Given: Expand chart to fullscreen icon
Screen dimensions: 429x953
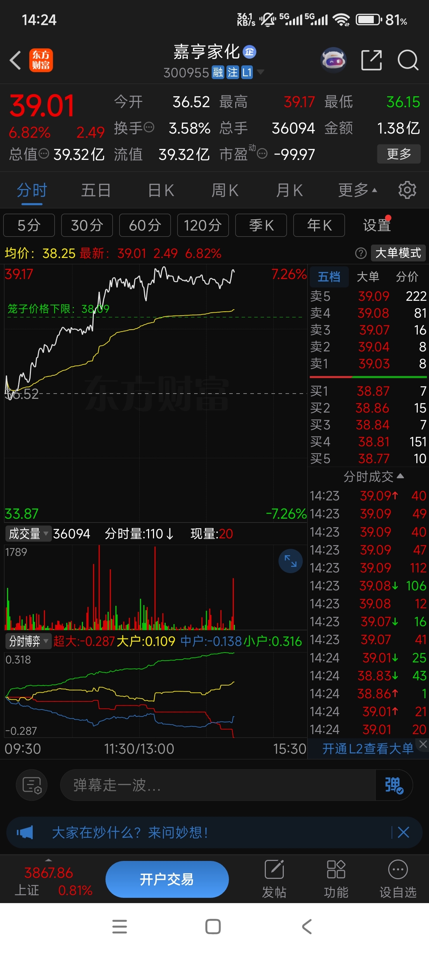Looking at the screenshot, I should pos(290,561).
